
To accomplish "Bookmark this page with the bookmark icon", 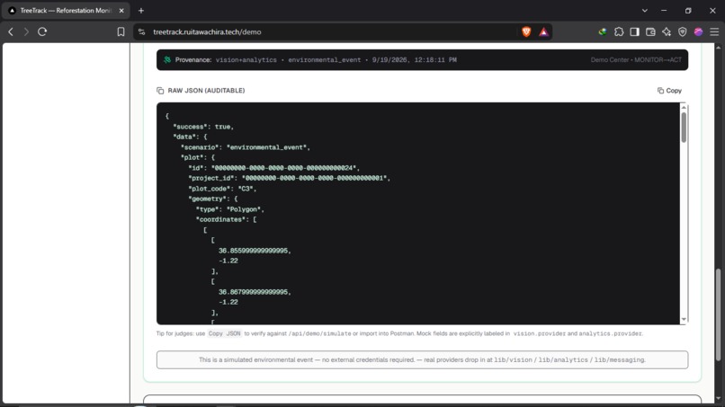I will coord(121,31).
